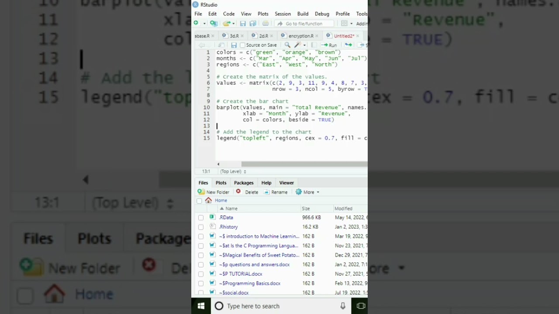Click the taskbar microphone icon
The image size is (559, 314).
coord(343,306)
